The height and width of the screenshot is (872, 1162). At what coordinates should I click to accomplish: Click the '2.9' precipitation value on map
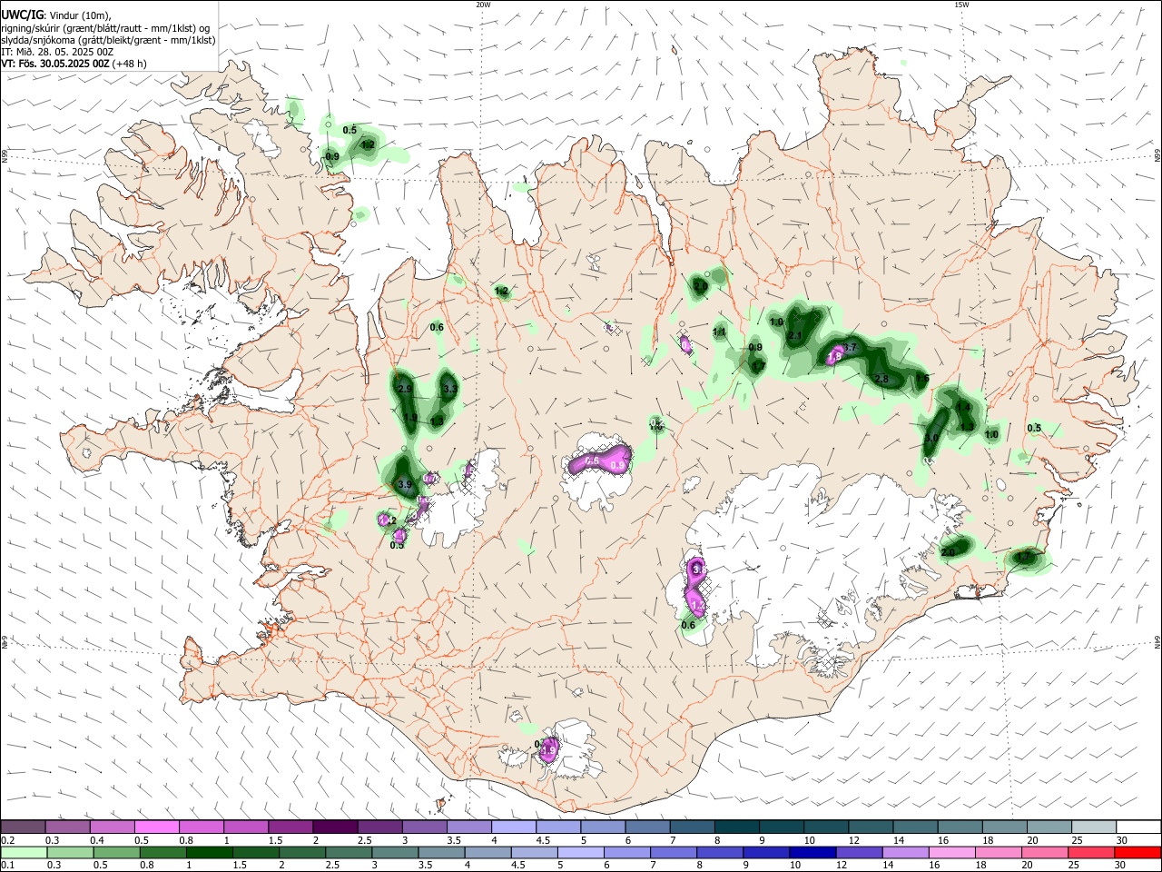pyautogui.click(x=405, y=389)
